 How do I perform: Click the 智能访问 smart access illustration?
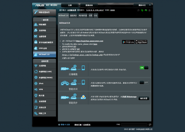[73, 82]
